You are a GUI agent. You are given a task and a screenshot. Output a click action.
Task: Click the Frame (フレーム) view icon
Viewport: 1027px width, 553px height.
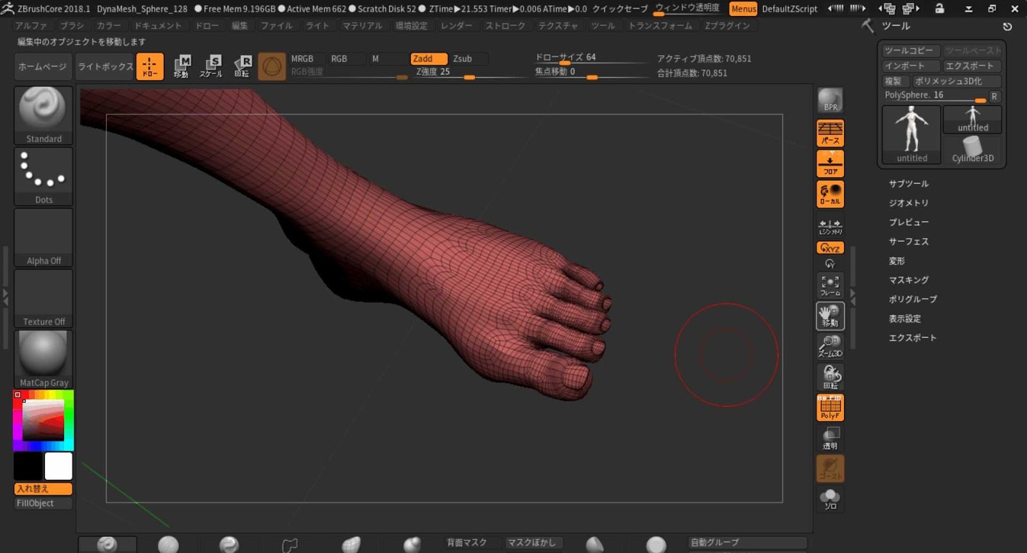830,285
